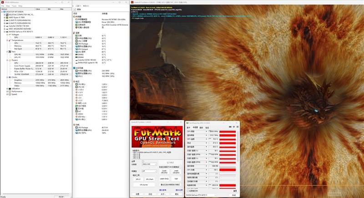Open the anti-aliasing dropdown set to Off
Screen dimensions: 364x198
(149, 171)
